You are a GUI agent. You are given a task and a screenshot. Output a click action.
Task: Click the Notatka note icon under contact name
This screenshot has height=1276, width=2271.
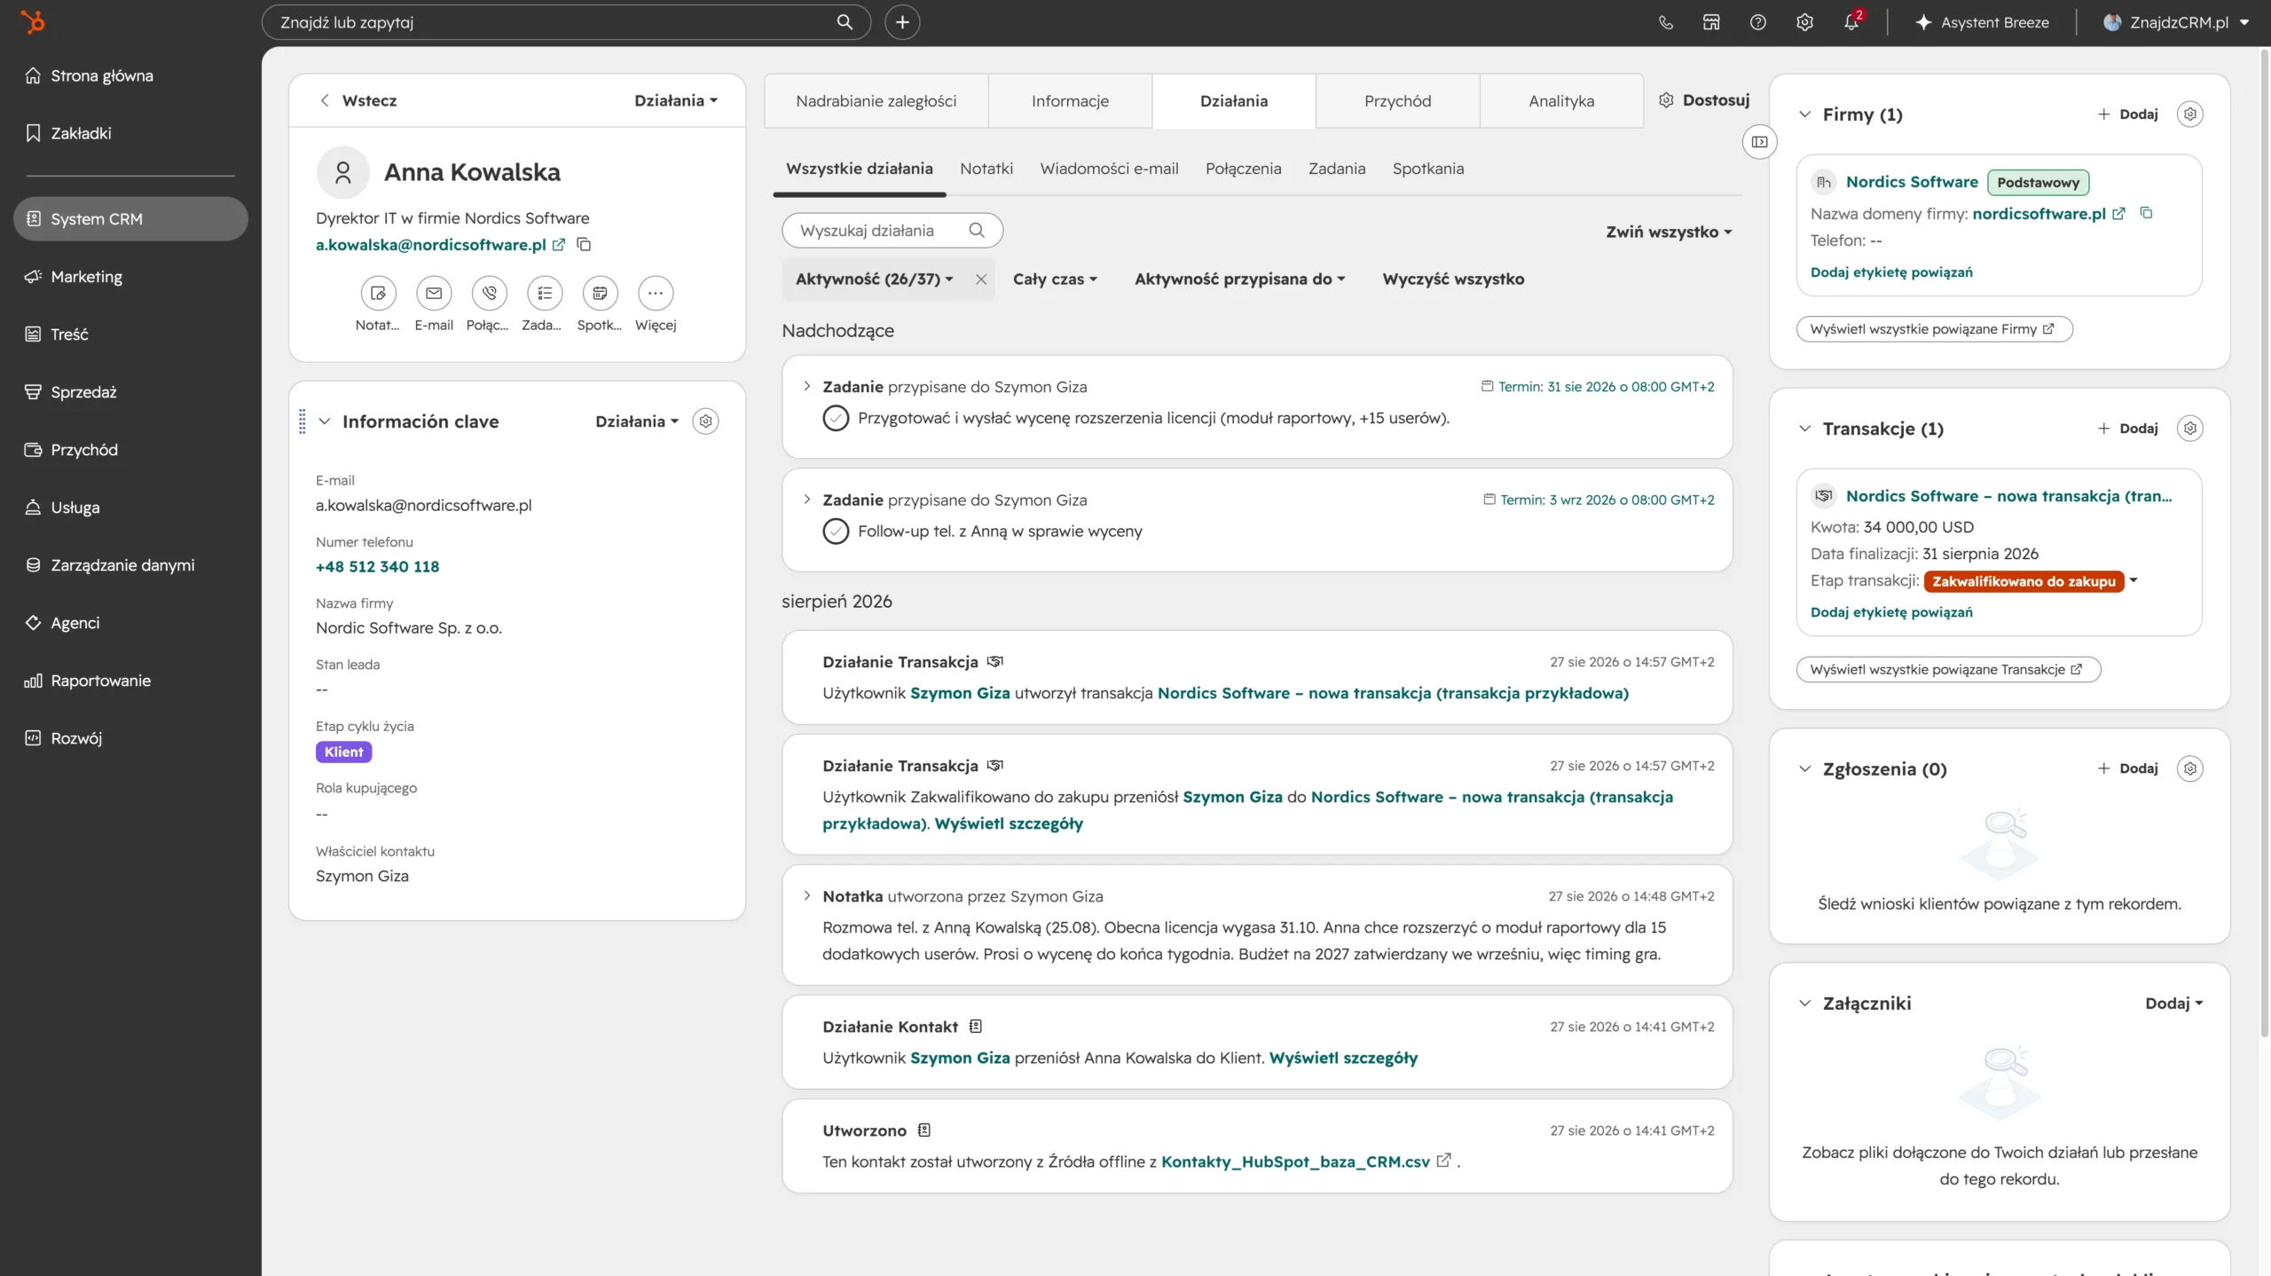click(378, 293)
